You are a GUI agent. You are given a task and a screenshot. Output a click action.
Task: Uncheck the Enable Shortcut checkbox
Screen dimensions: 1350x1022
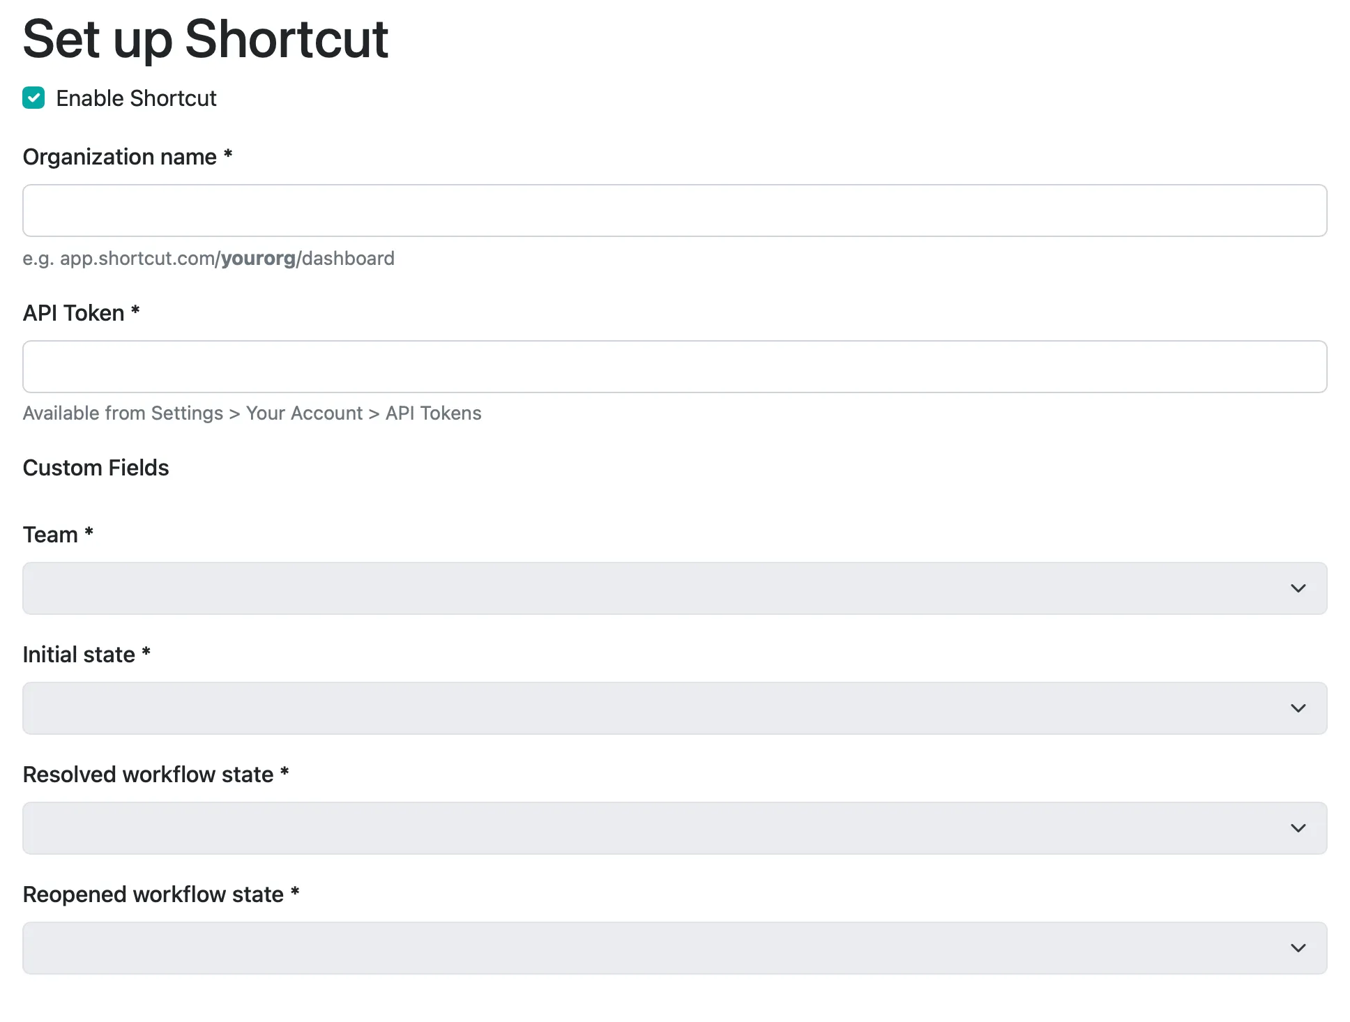tap(33, 98)
